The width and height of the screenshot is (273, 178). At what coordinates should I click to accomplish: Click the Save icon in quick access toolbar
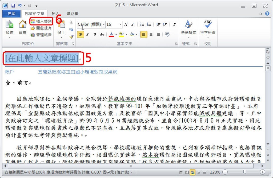[x=13, y=5]
